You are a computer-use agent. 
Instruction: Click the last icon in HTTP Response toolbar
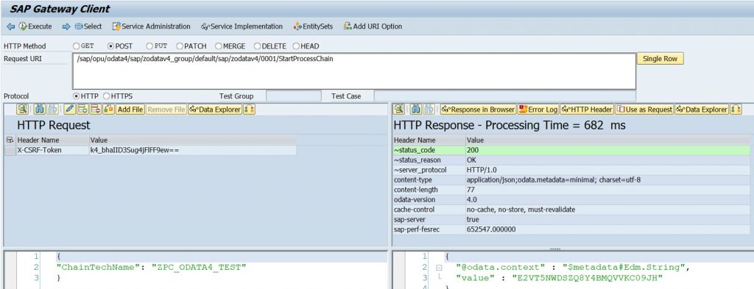coord(736,110)
